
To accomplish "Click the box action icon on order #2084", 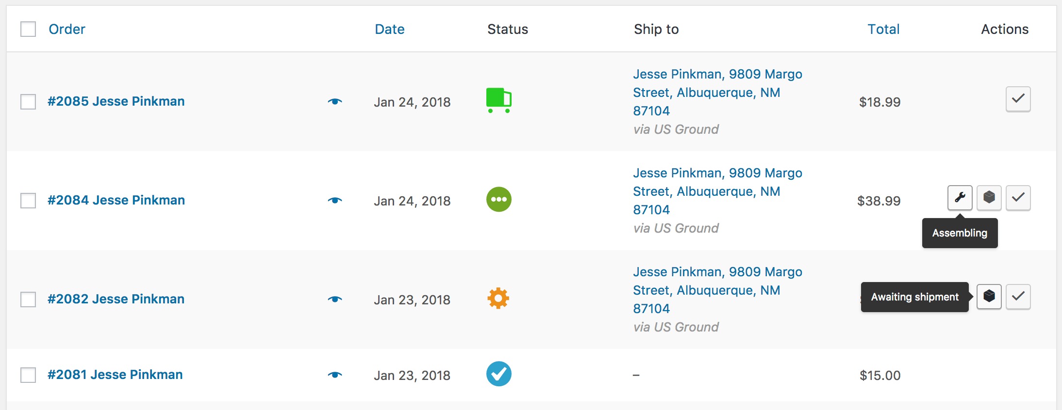I will (x=989, y=198).
